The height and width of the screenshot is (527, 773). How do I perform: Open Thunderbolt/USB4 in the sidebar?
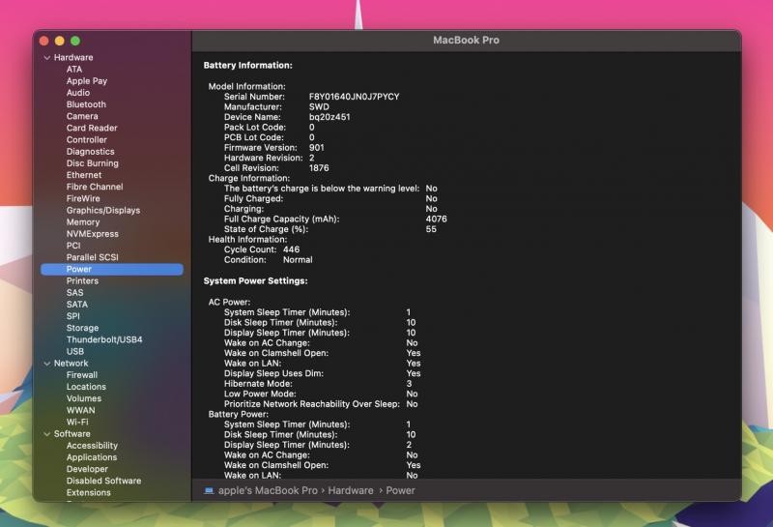104,340
